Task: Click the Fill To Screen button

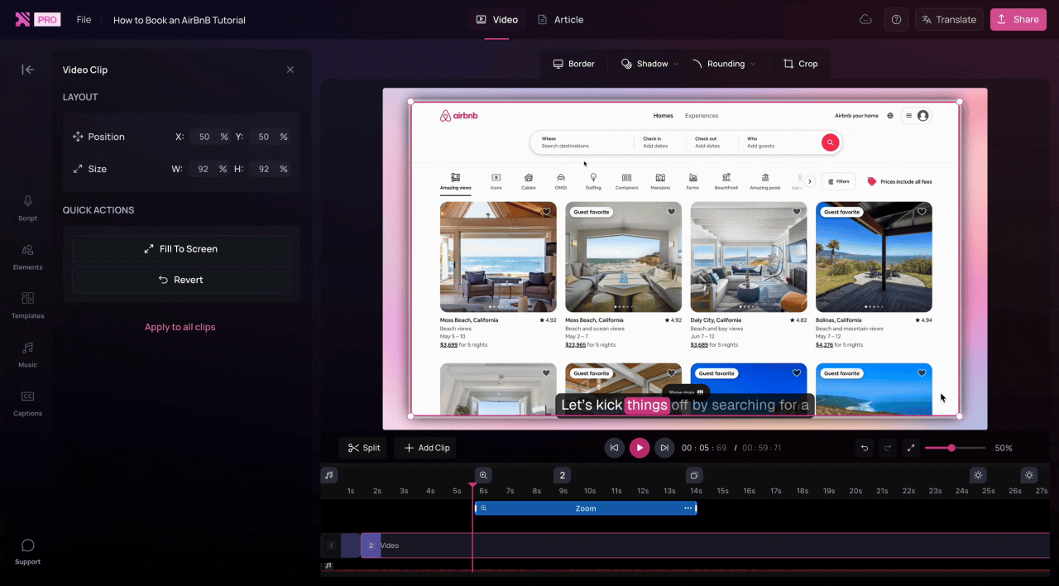Action: (x=180, y=248)
